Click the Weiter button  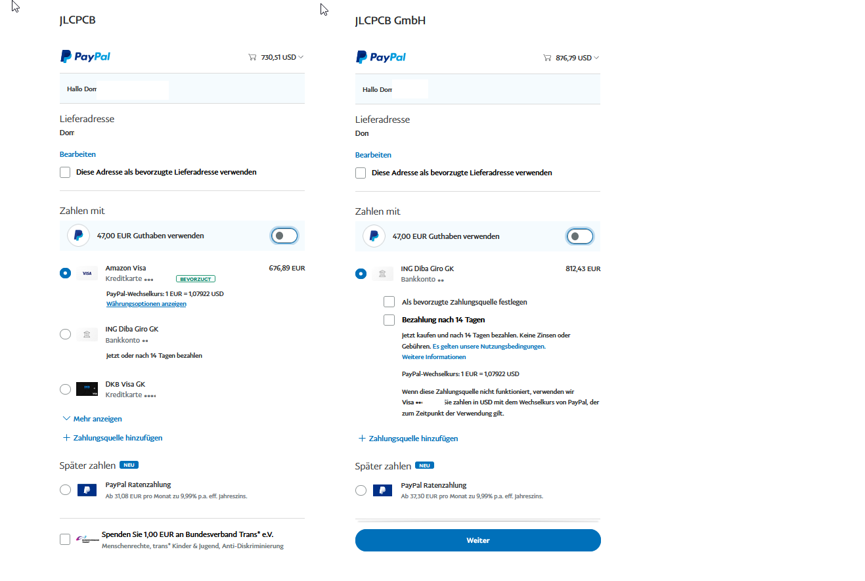(x=478, y=540)
